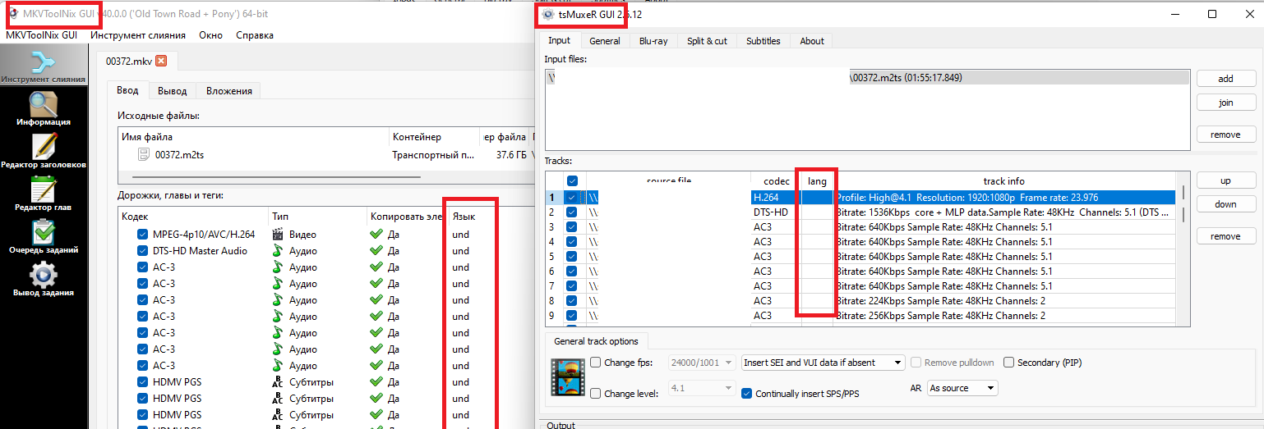Enable the Secondary (PIP) checkbox
Screen dimensions: 1264x429
[1008, 363]
